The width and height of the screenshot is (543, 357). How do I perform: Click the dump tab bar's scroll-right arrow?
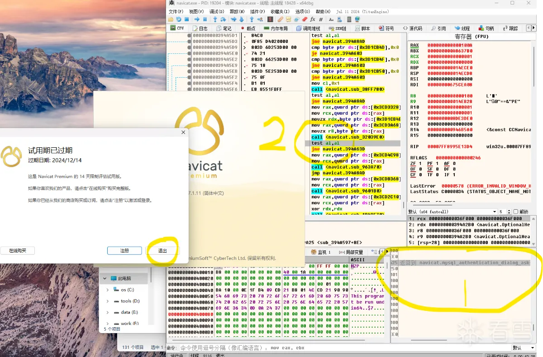[387, 252]
